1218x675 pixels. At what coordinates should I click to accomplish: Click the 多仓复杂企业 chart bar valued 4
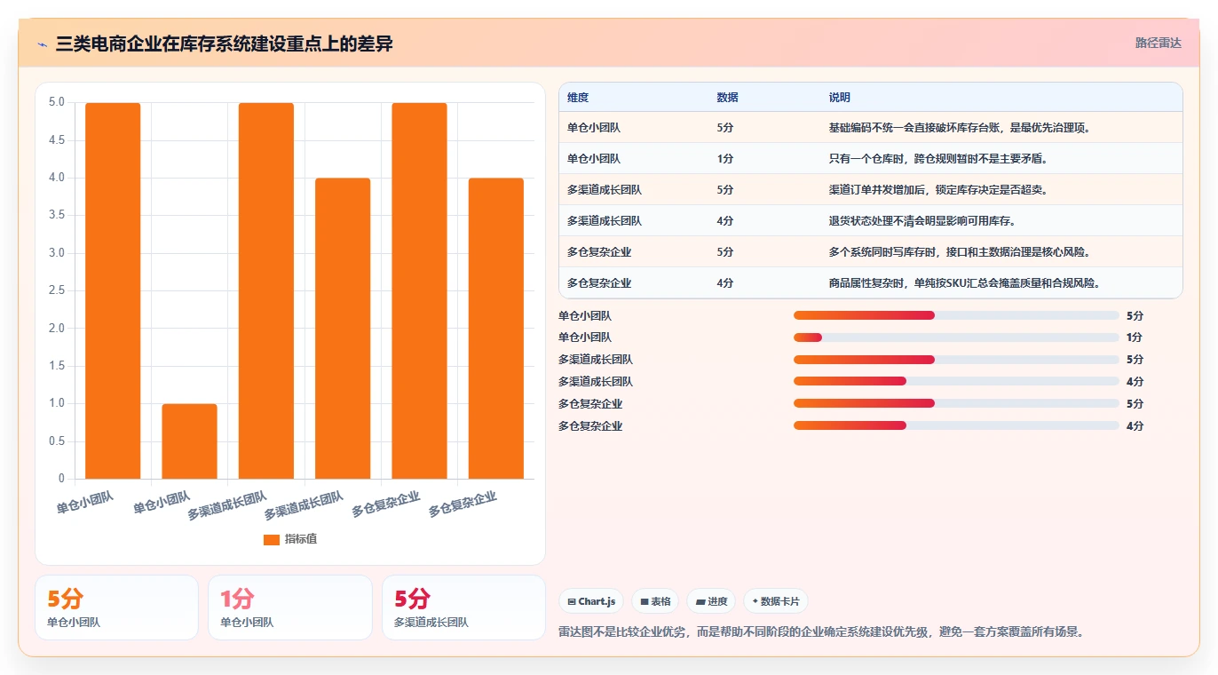click(496, 329)
